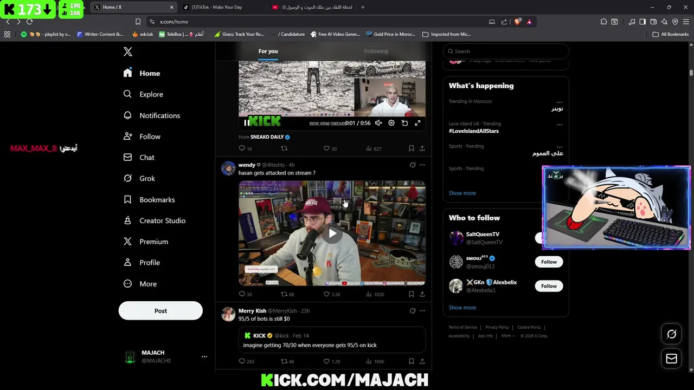
Task: Like Merry Kish post with 1.2K likes
Action: click(x=332, y=361)
